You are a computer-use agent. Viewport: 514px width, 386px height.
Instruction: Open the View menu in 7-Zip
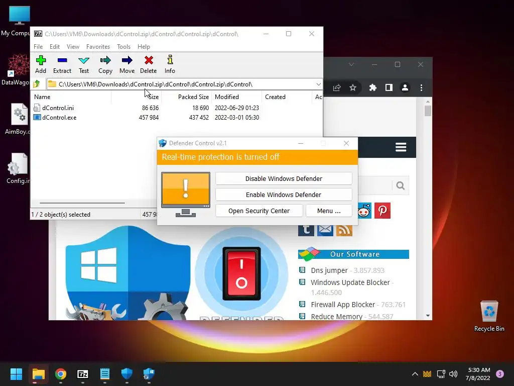73,47
